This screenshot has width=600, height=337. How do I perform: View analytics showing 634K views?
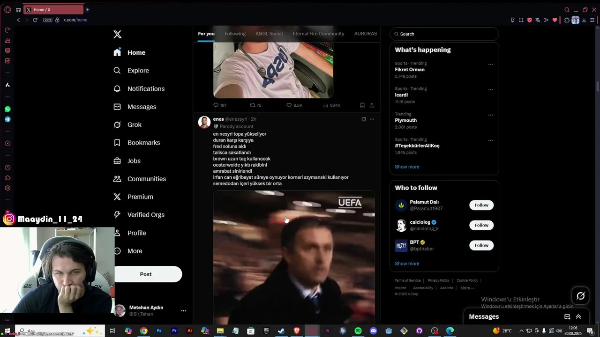[x=332, y=105]
